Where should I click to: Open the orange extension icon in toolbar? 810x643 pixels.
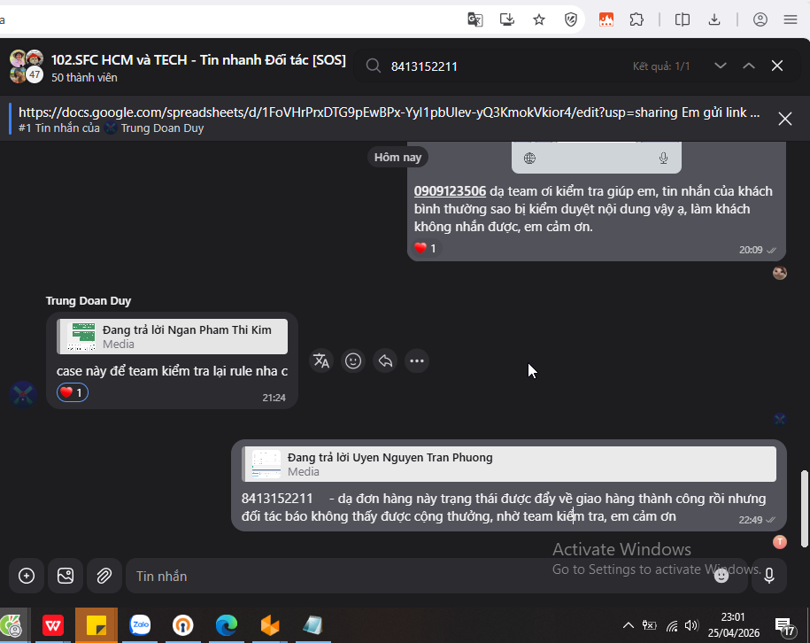pos(606,19)
